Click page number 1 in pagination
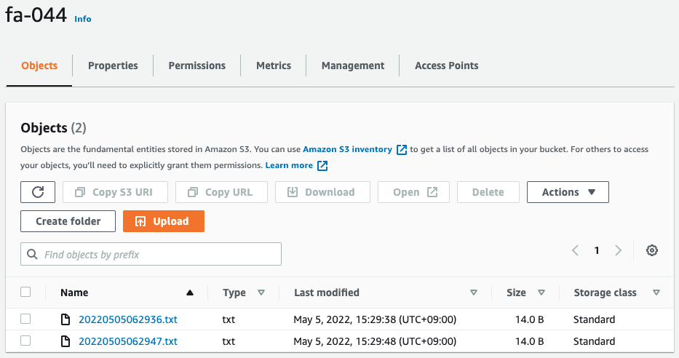 pyautogui.click(x=597, y=250)
